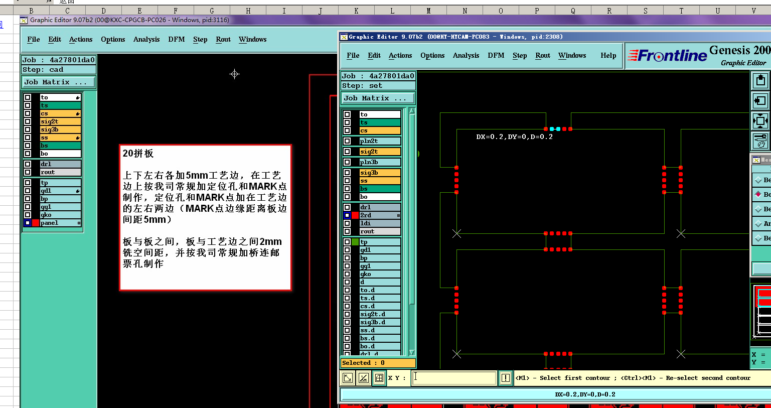
Task: Click the red swatch on the cad window panel row
Action: tap(36, 223)
